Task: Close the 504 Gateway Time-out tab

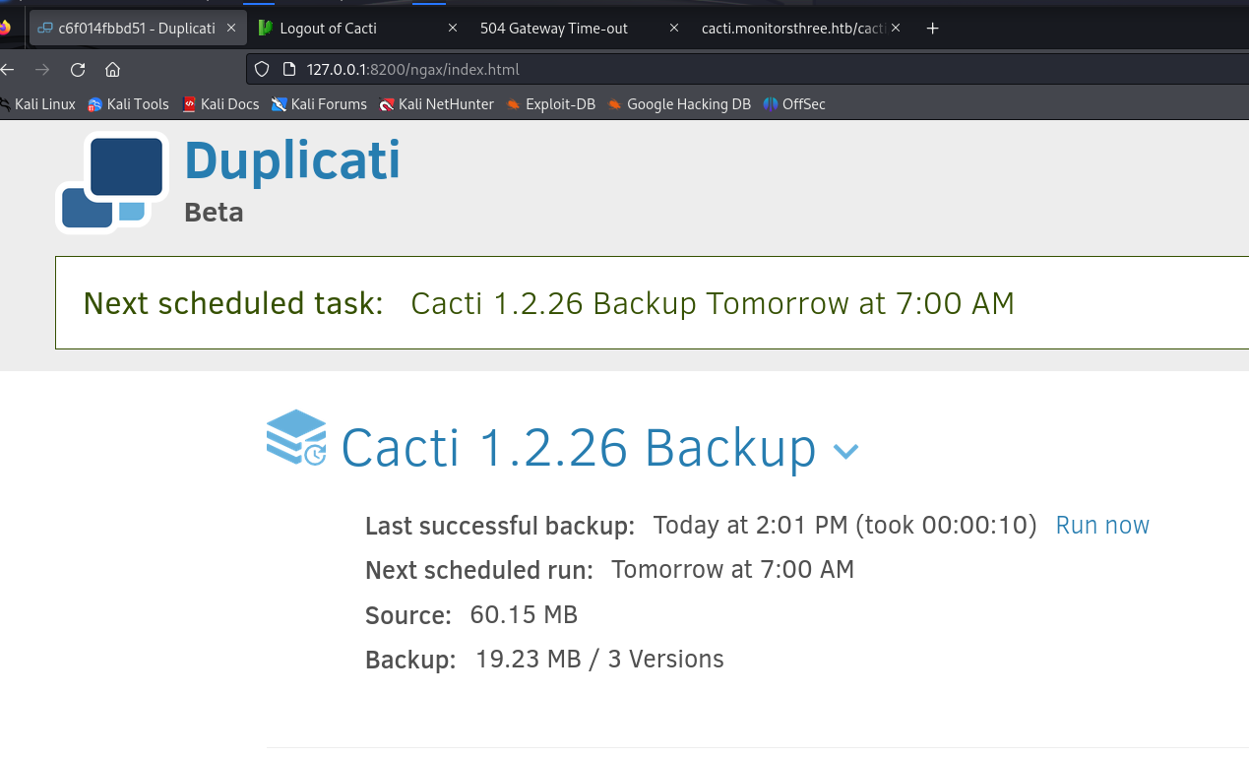Action: tap(674, 29)
